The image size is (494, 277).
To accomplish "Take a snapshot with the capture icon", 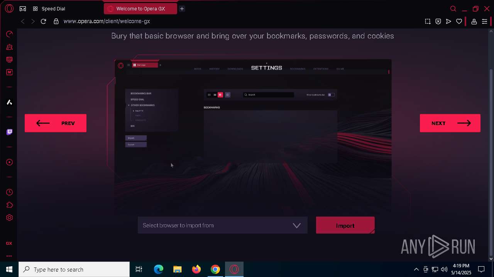I will tap(428, 22).
